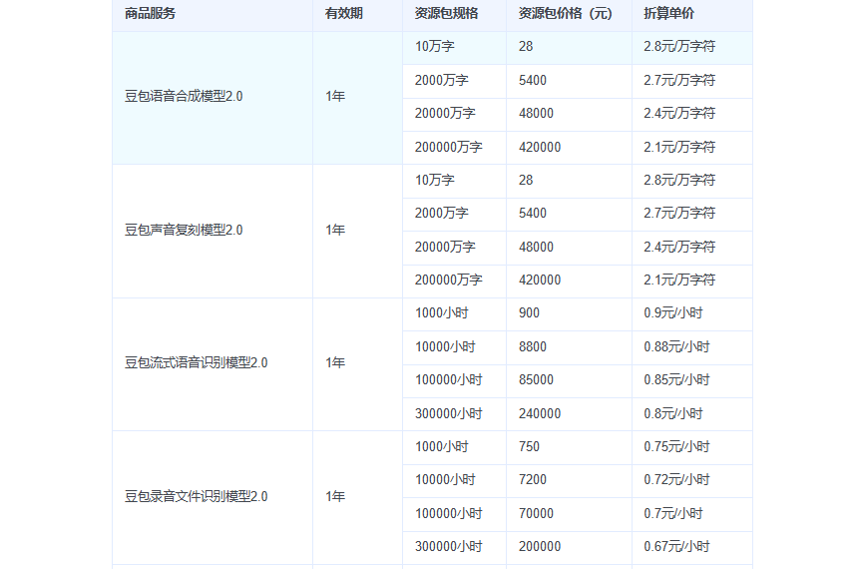The height and width of the screenshot is (569, 857).
Task: Click the 0.75元/小时 unit price
Action: pyautogui.click(x=692, y=447)
